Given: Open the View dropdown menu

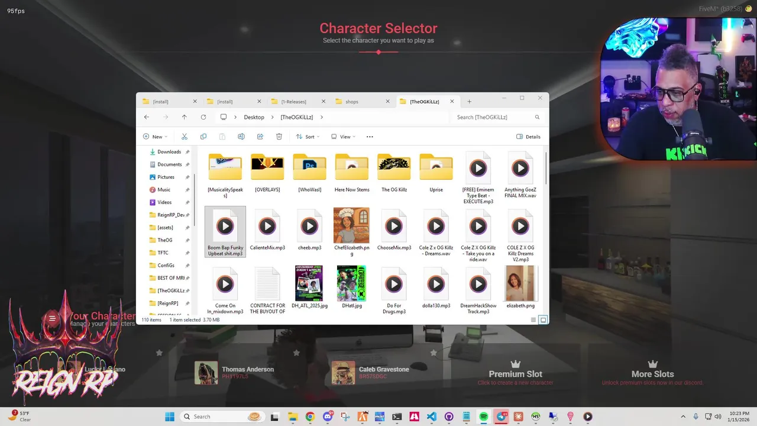Looking at the screenshot, I should coord(343,137).
